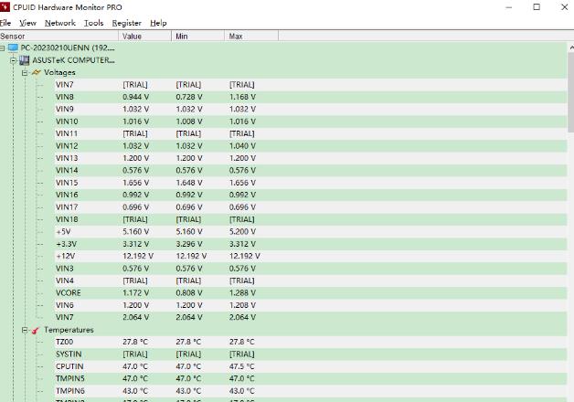Screen dimensions: 574x402
Task: Minimize the Hardware Monitor window
Action: coord(508,7)
